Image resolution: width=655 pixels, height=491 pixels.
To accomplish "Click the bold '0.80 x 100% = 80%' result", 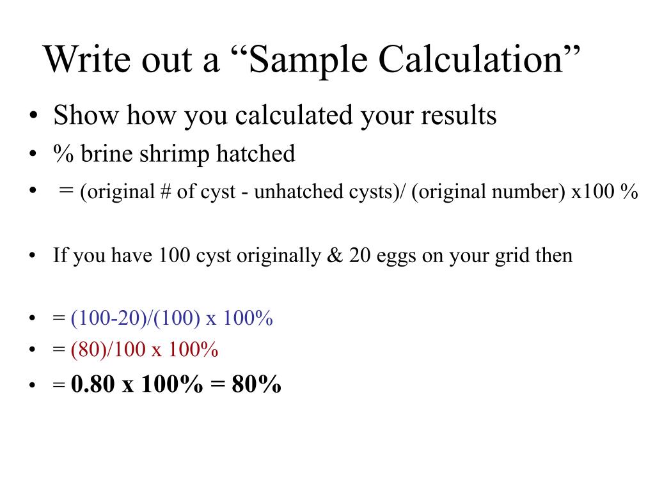I will pyautogui.click(x=176, y=384).
